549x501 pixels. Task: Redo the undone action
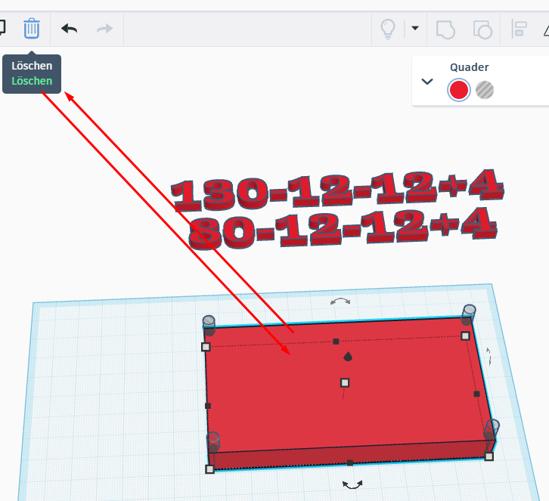[x=104, y=29]
